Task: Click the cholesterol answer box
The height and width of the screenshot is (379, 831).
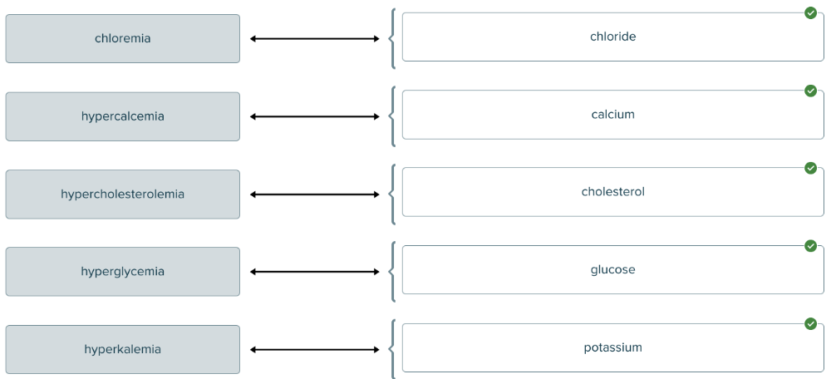Action: (x=612, y=192)
